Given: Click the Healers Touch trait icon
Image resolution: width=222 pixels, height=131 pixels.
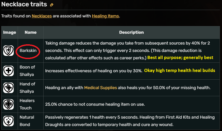Looking at the screenshot, I should coord(8,104).
